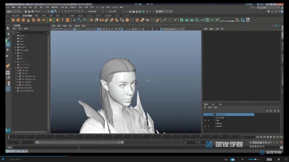Click the SVG shelf icon next to Type
Viewport: 289px width, 162px height.
pyautogui.click(x=68, y=20)
